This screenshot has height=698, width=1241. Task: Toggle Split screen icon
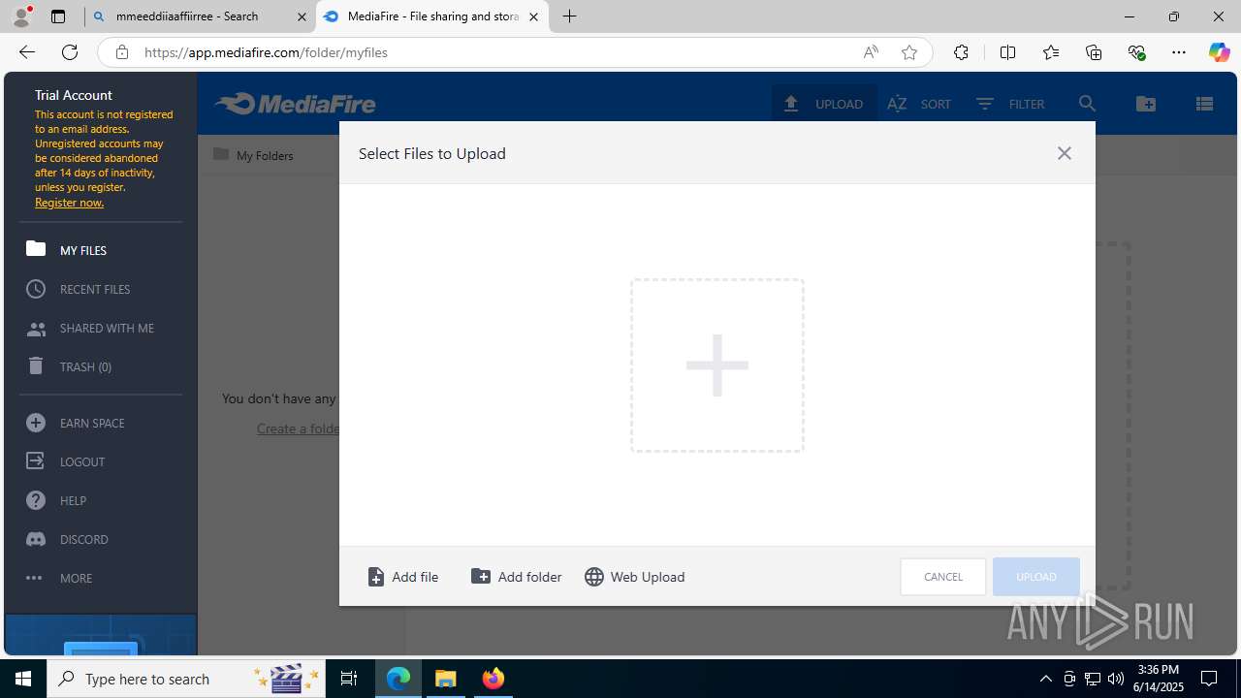(x=1007, y=52)
